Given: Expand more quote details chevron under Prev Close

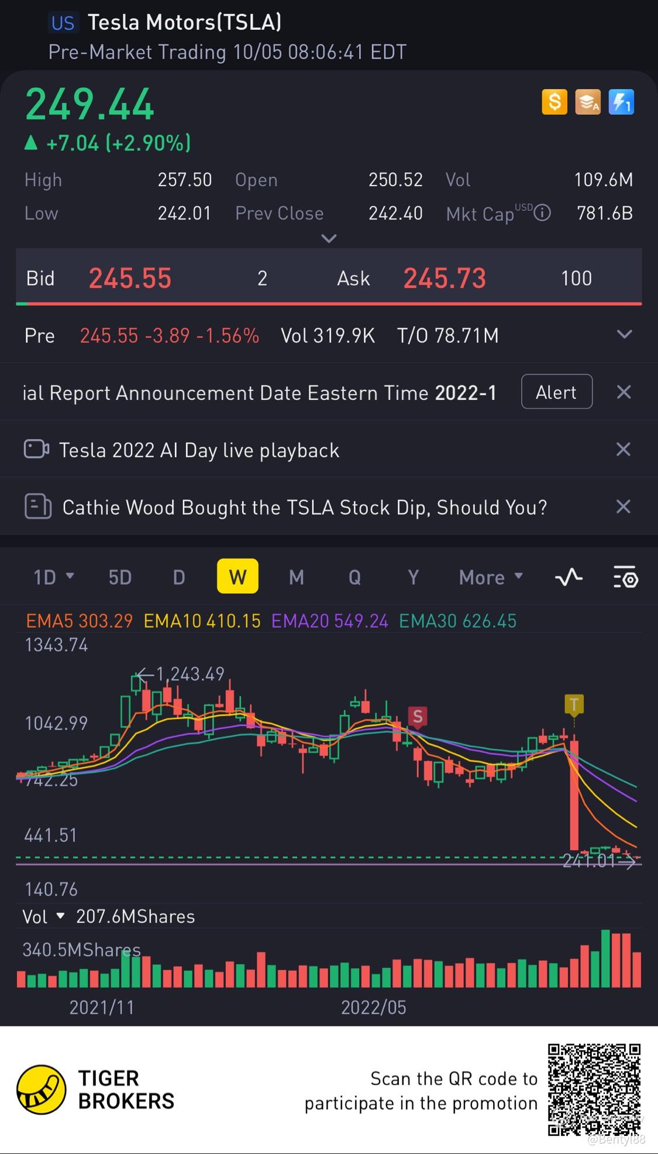Looking at the screenshot, I should click(x=329, y=238).
